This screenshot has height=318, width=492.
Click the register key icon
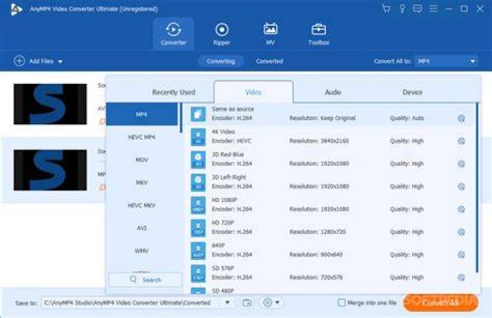(402, 8)
